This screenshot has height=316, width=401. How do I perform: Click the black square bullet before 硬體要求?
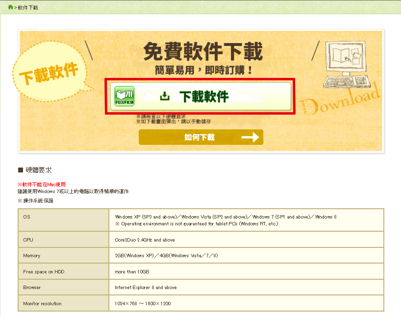[21, 170]
